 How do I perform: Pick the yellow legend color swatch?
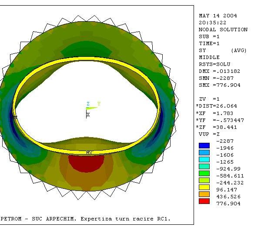[x=204, y=187]
